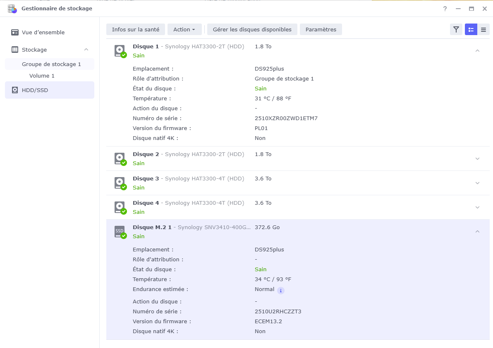Collapse the Stockage sidebar section
The height and width of the screenshot is (348, 493).
click(86, 50)
